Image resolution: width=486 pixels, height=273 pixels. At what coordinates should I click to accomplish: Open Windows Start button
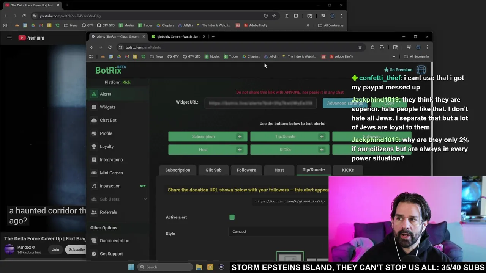click(x=131, y=267)
